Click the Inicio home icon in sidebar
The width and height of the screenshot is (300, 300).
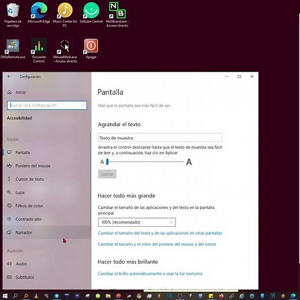[x=9, y=92]
